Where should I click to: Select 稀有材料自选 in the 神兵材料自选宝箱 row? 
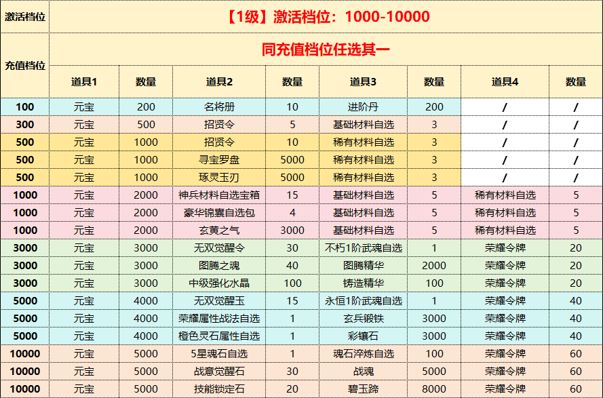(x=505, y=195)
